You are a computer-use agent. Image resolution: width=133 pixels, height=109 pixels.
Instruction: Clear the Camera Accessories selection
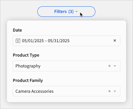tap(110, 91)
